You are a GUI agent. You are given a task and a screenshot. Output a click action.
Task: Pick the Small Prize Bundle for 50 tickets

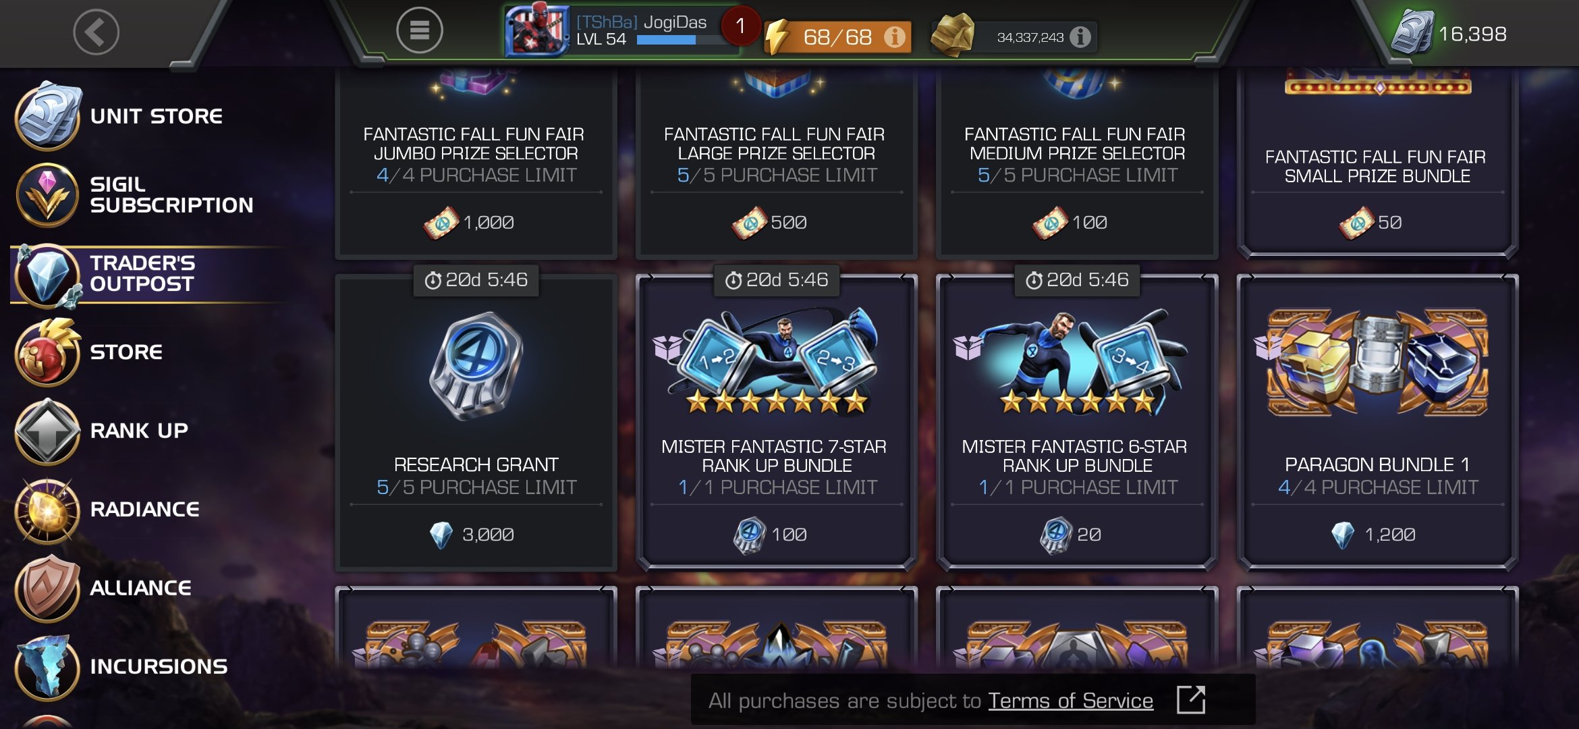pos(1378,163)
